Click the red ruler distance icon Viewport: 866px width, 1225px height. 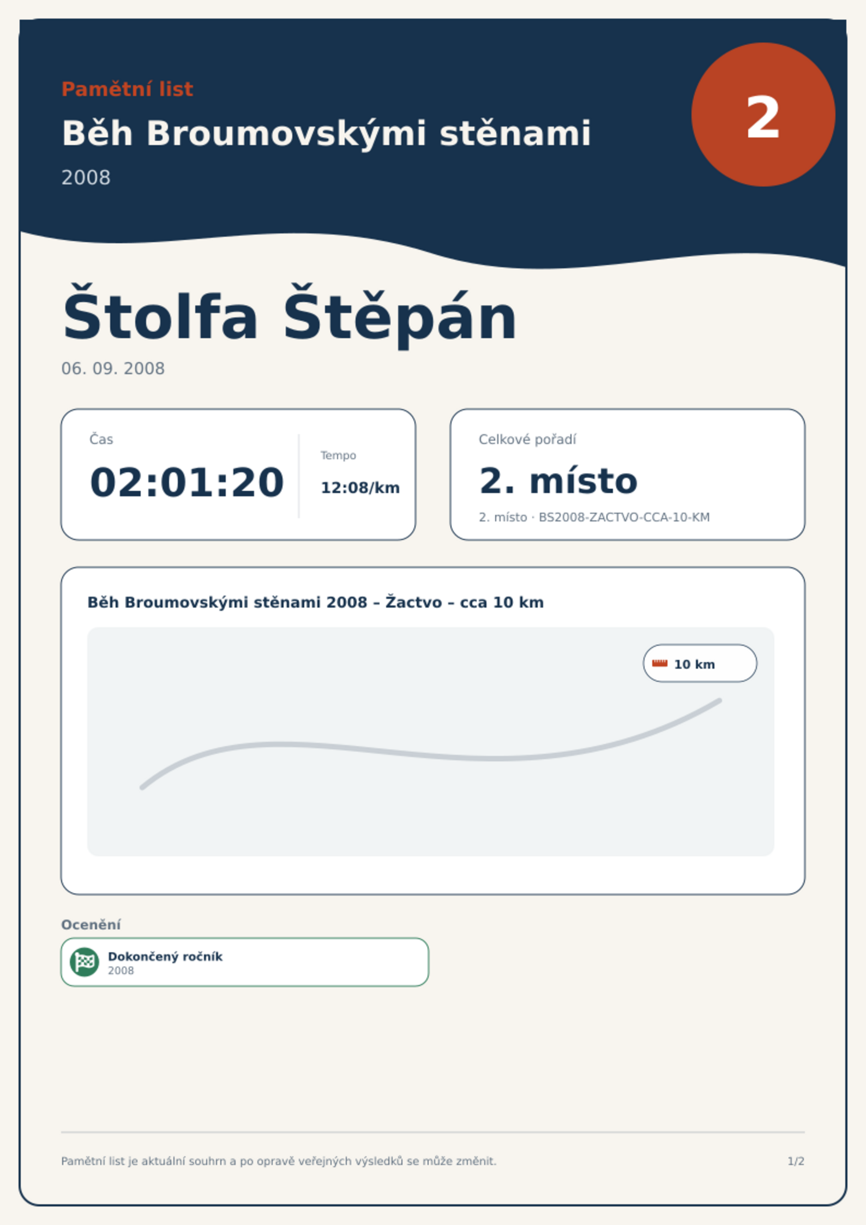(x=660, y=663)
